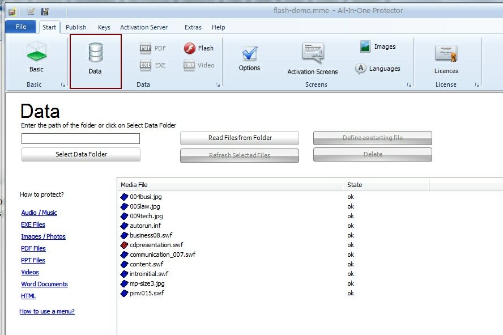Expand the Screens group dialog launcher
The width and height of the screenshot is (503, 335).
pos(409,85)
